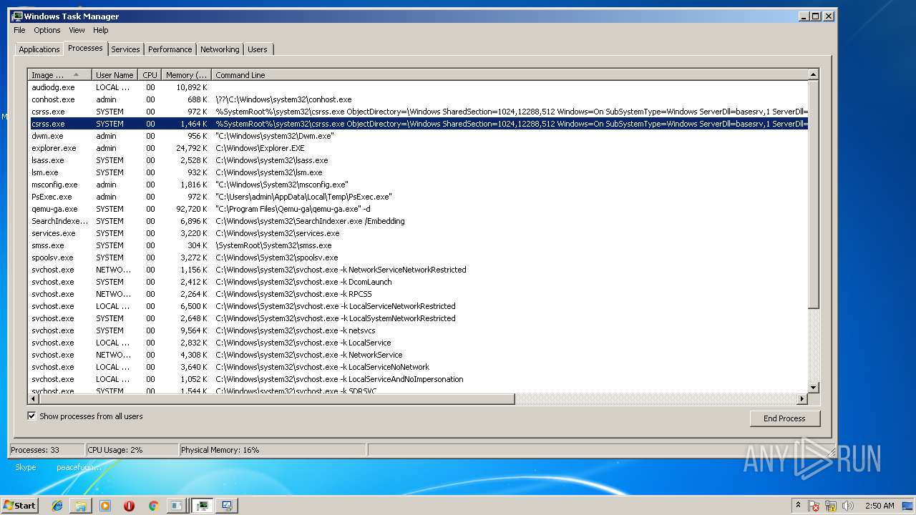The height and width of the screenshot is (515, 916).
Task: Switch to the Performance tab
Action: [170, 49]
